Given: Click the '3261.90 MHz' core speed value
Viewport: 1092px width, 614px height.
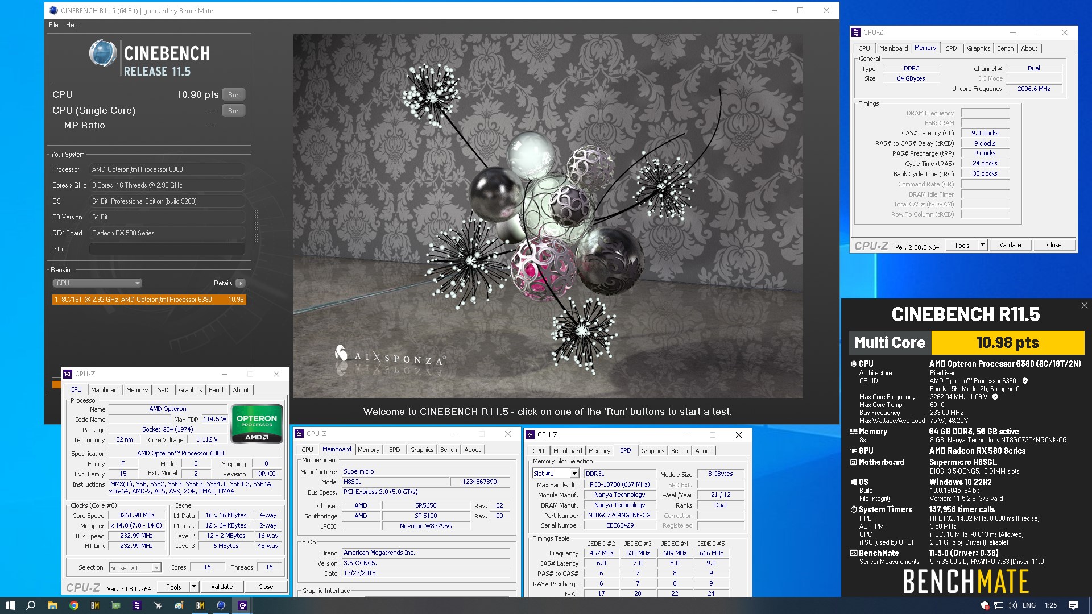Looking at the screenshot, I should tap(136, 516).
